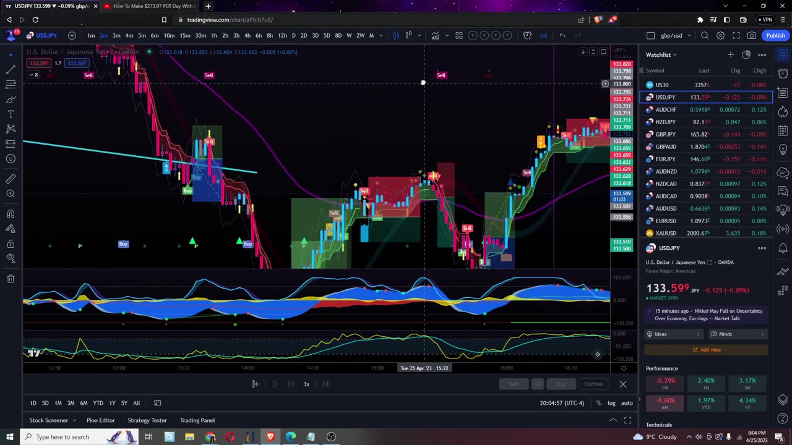Screen dimensions: 792x445
Task: Open the alerts panel in right sidebar
Action: 783,74
